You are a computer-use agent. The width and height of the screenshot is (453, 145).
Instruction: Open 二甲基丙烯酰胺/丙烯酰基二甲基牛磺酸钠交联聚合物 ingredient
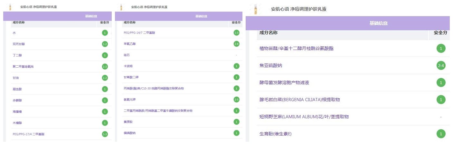click(158, 111)
